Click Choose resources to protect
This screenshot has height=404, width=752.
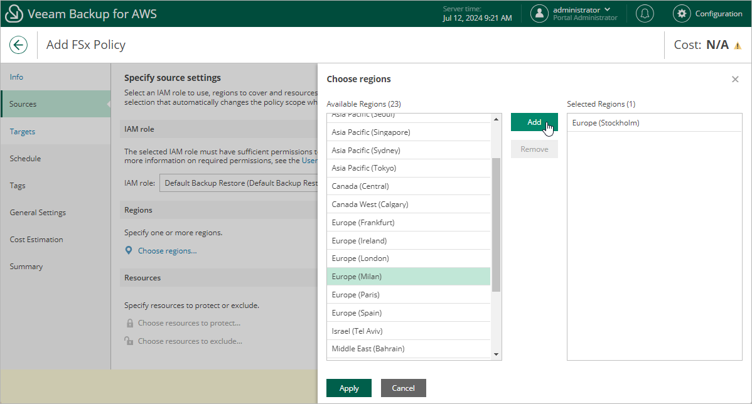coord(190,323)
